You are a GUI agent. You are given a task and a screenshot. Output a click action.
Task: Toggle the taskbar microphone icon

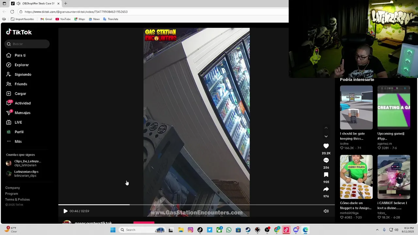click(x=384, y=230)
